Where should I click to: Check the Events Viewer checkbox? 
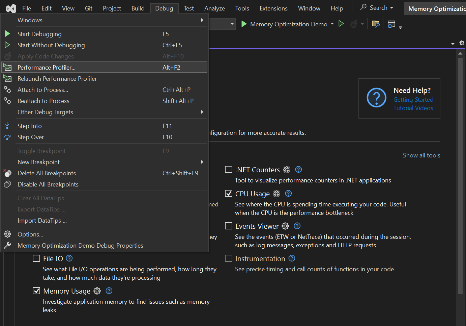click(229, 226)
